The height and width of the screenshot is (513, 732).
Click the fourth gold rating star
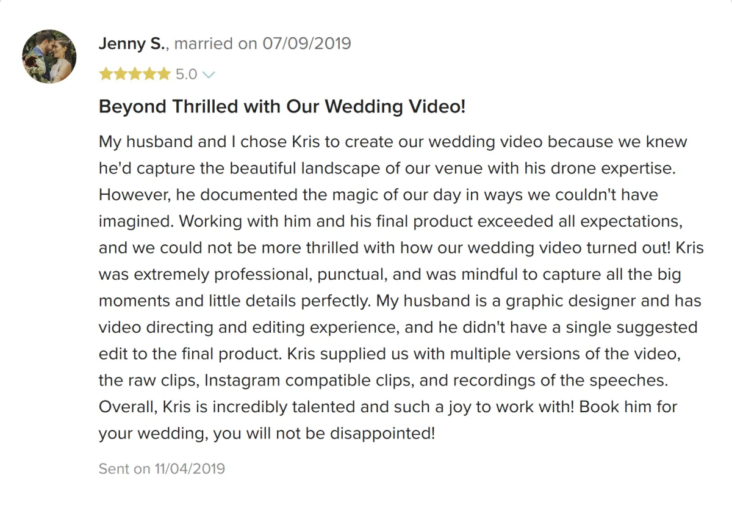(x=149, y=75)
